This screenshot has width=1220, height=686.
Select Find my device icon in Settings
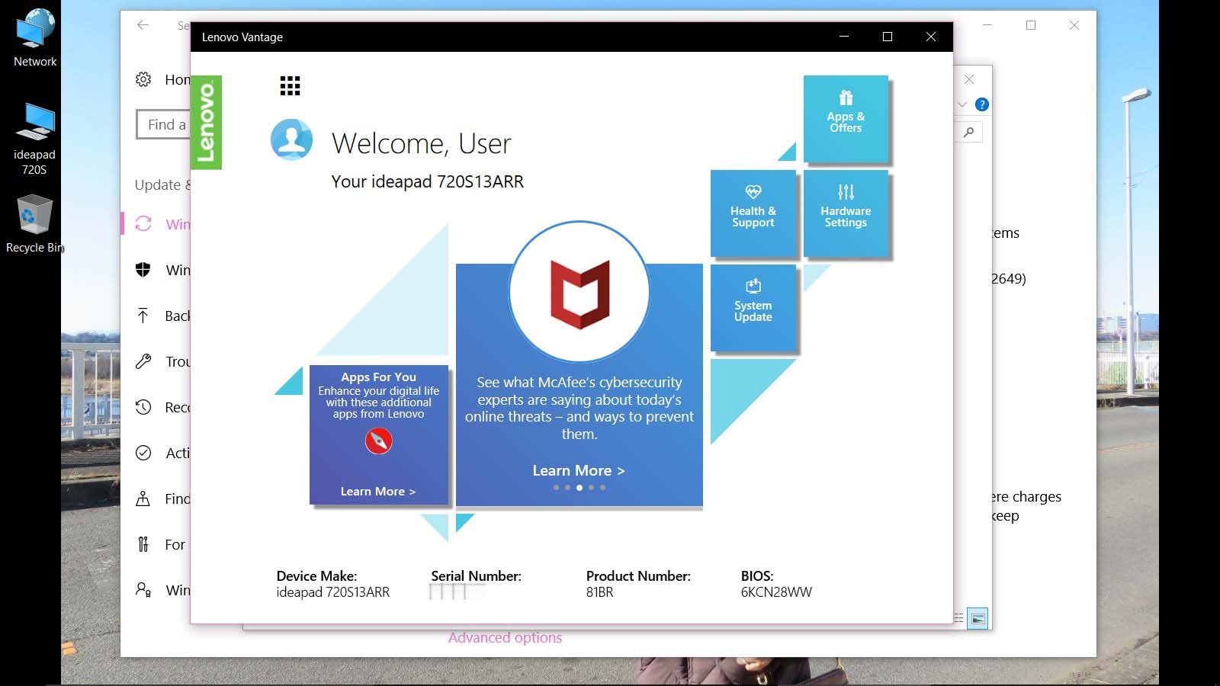click(143, 498)
